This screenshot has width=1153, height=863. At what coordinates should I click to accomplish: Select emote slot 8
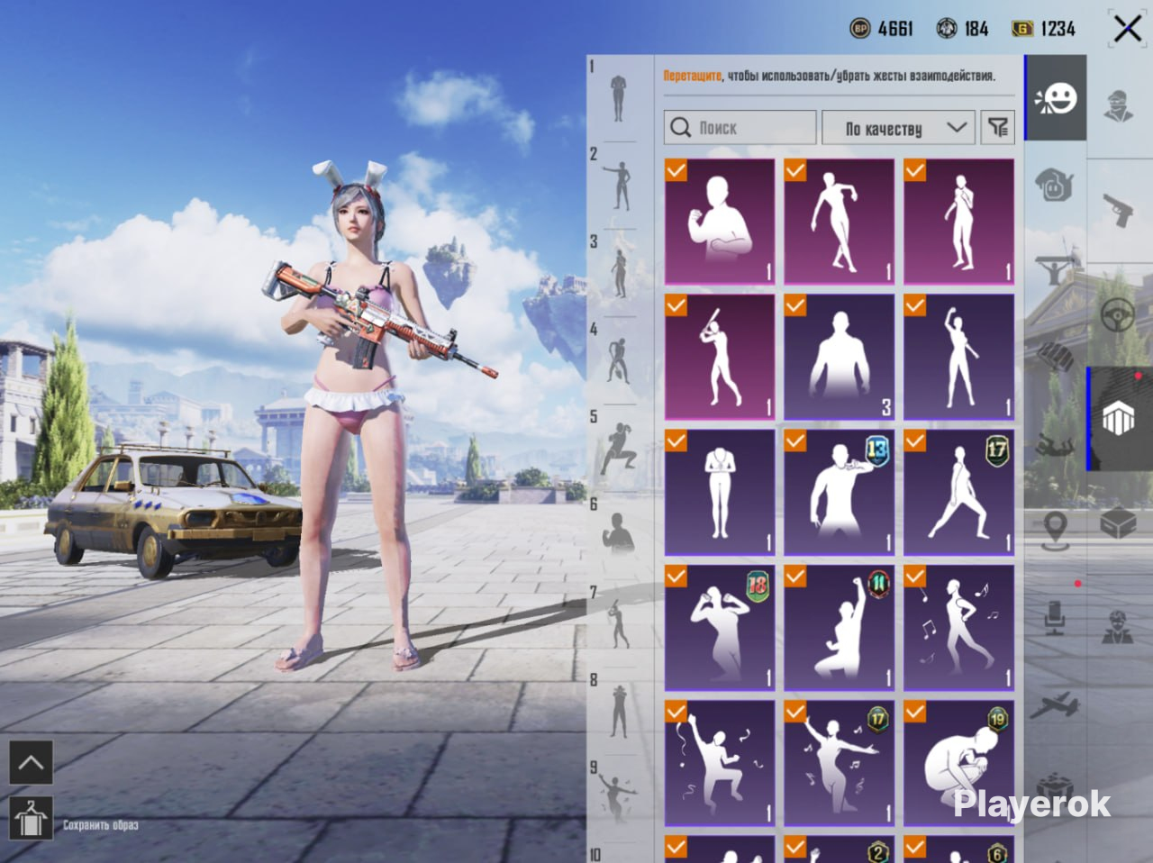coord(618,712)
